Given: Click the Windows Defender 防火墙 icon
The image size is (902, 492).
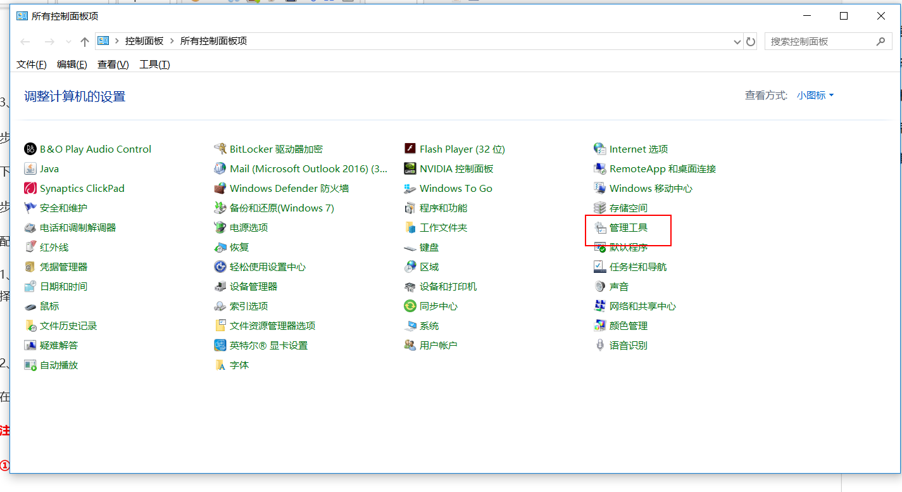Looking at the screenshot, I should 220,189.
